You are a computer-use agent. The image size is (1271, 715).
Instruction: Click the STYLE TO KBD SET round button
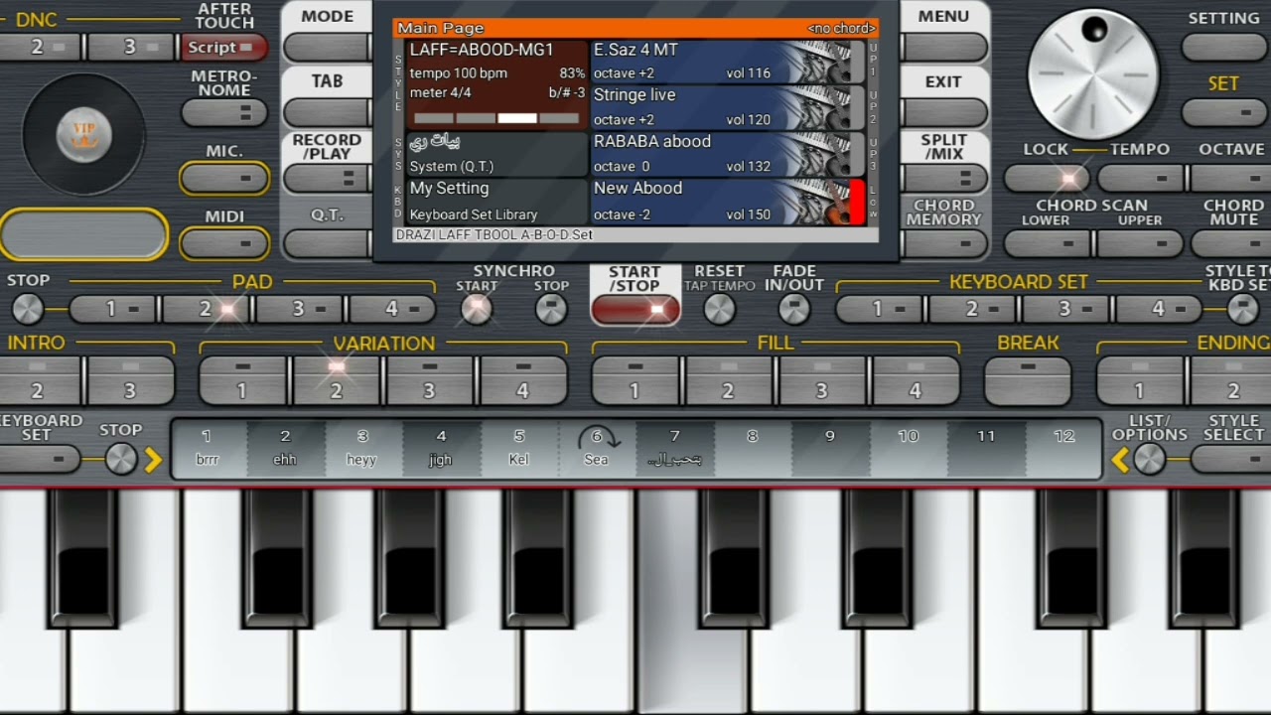(x=1244, y=310)
